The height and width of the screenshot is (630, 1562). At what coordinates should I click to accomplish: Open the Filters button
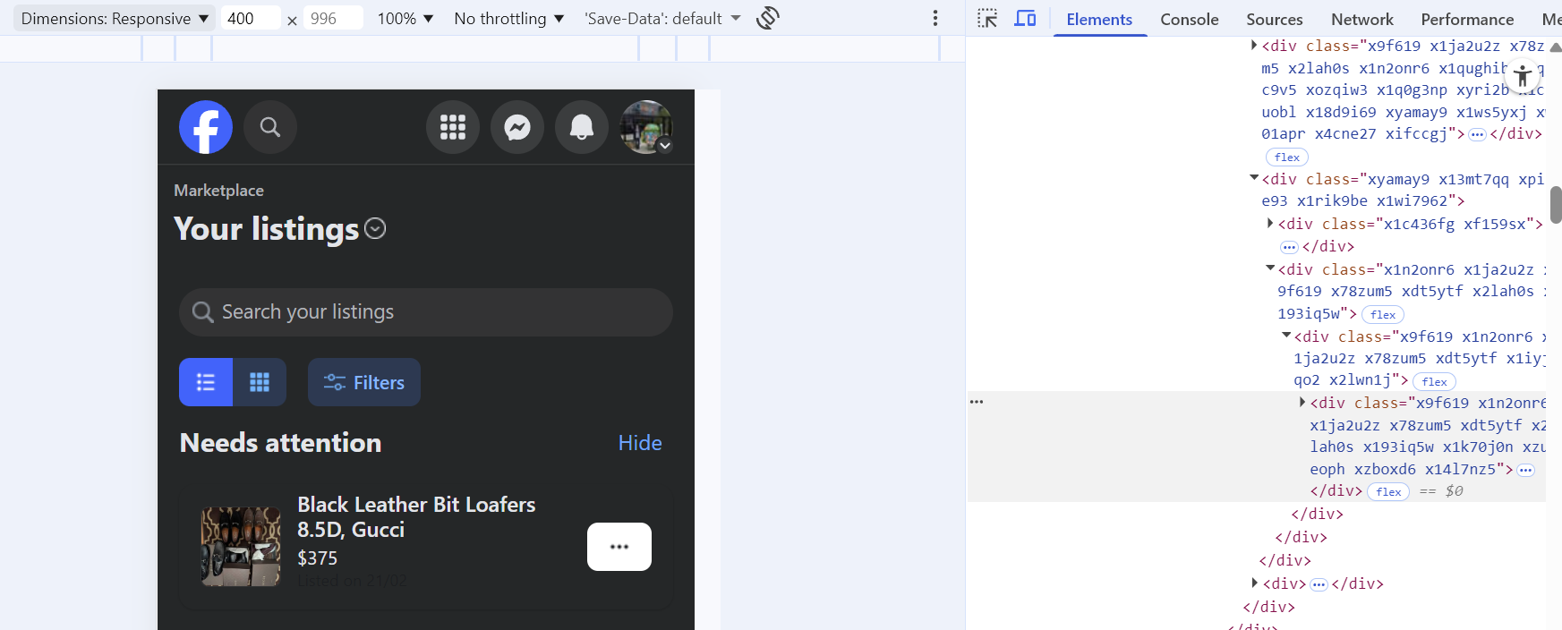click(364, 382)
